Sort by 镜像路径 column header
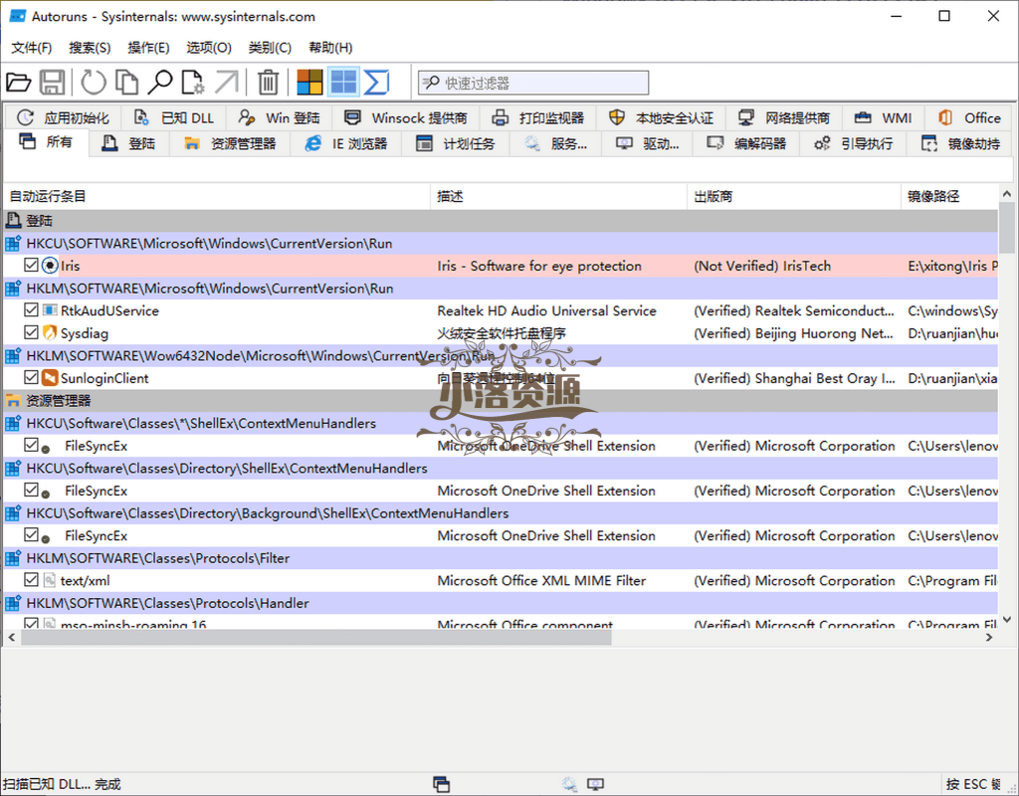This screenshot has height=796, width=1019. point(949,196)
